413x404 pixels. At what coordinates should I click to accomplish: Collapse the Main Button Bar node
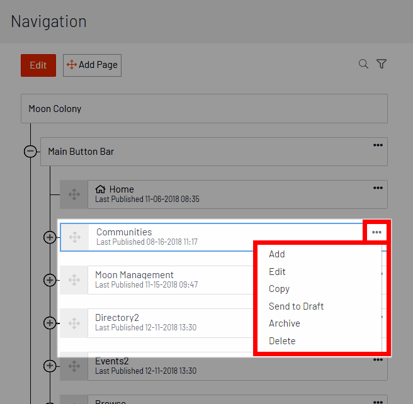tap(30, 151)
